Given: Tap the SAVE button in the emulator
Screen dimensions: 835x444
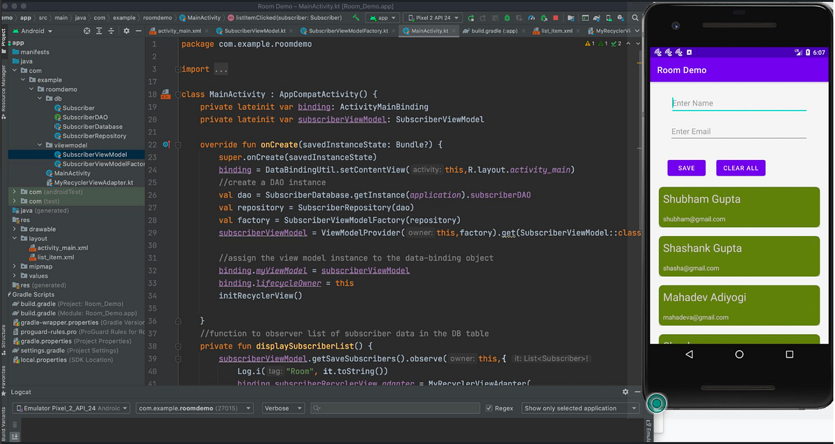Looking at the screenshot, I should (686, 168).
